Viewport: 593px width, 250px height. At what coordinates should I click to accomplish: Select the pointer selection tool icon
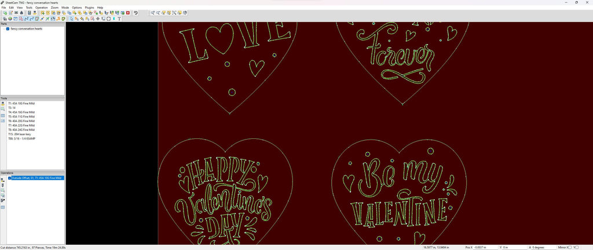pyautogui.click(x=71, y=19)
